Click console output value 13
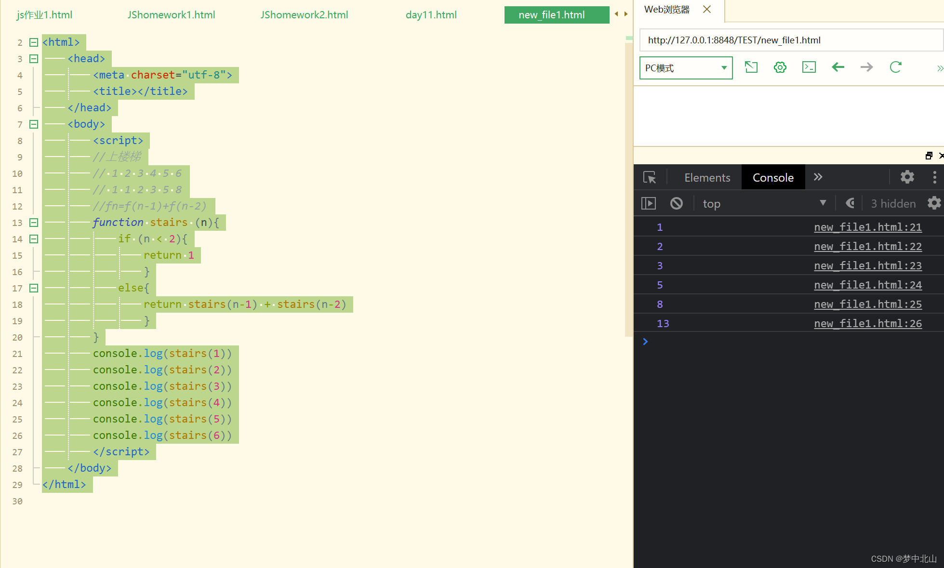This screenshot has width=944, height=568. pos(663,323)
